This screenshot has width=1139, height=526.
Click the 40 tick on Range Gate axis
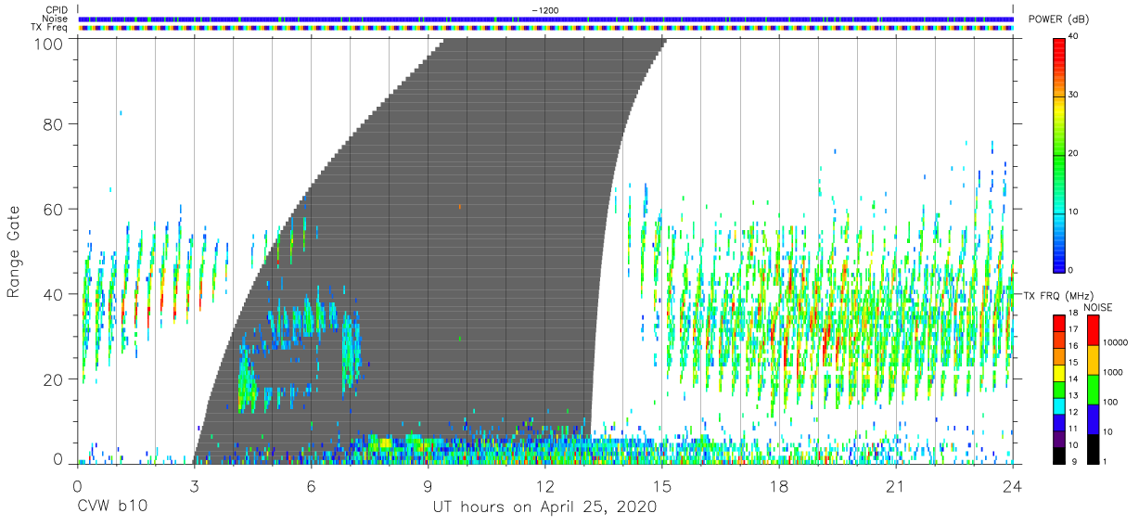pos(53,294)
